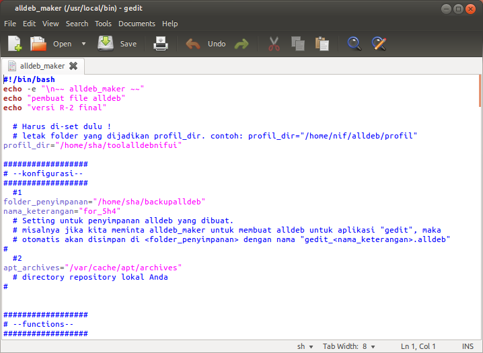The width and height of the screenshot is (483, 353).
Task: Maximize the gedit window
Action: [458, 9]
